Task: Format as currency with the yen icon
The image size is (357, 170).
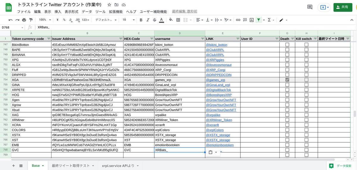Action: coord(57,20)
